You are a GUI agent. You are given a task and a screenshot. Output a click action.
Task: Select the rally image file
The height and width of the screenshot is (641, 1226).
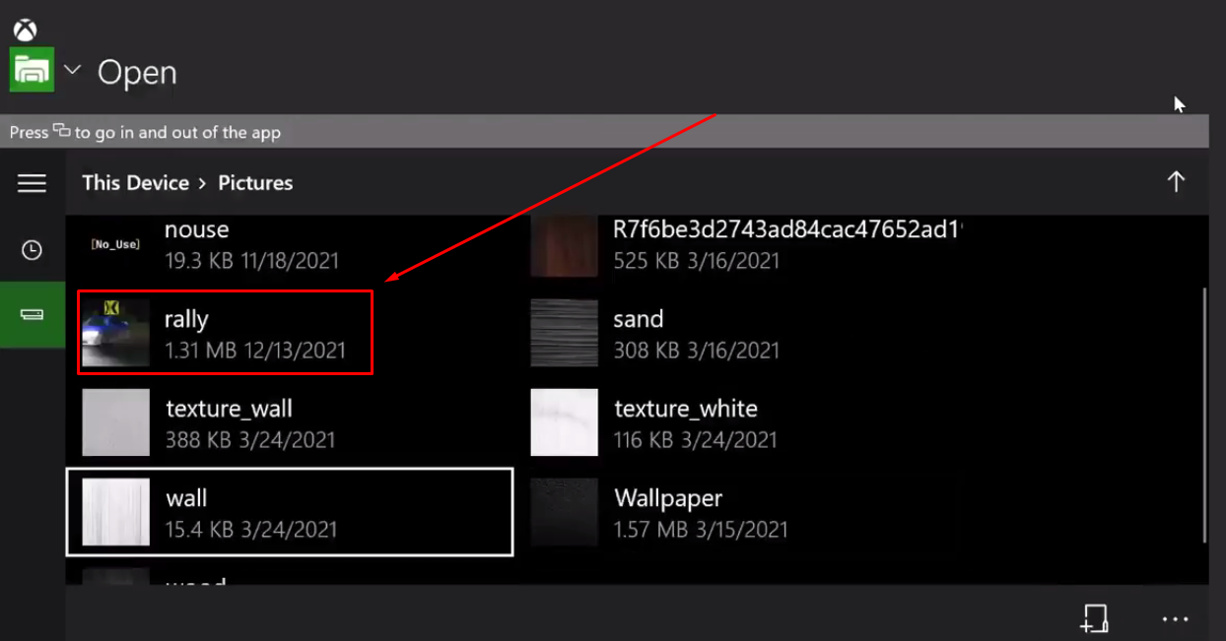225,333
